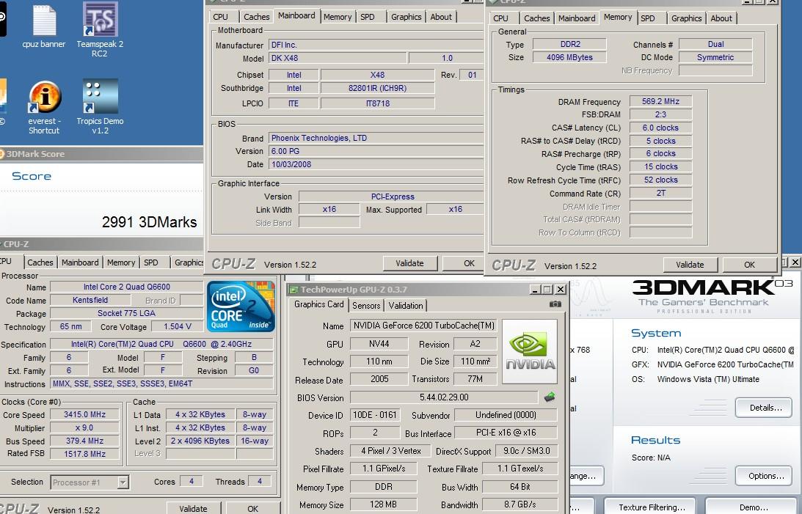
Task: Click the Intel Core 2 Quad logo
Action: coord(241,306)
